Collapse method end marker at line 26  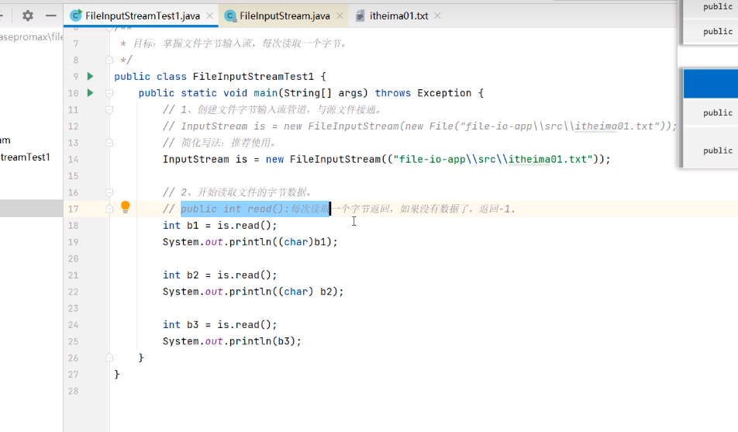(109, 358)
